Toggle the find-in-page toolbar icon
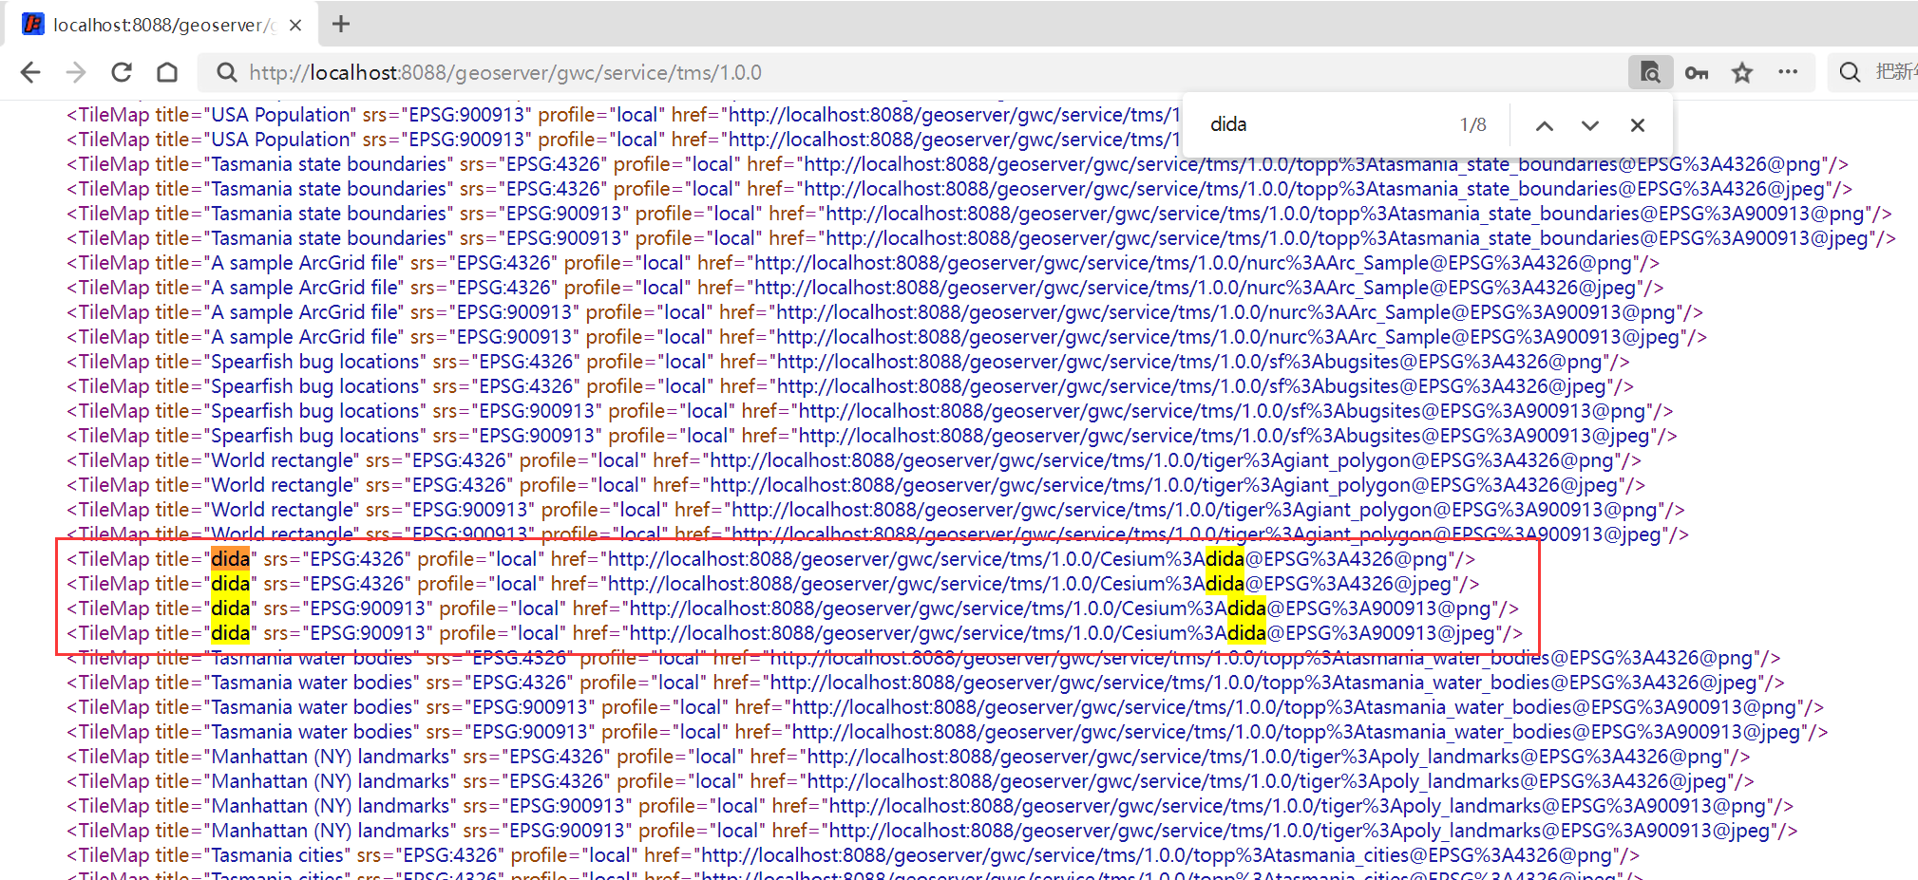This screenshot has width=1918, height=880. (x=1651, y=72)
